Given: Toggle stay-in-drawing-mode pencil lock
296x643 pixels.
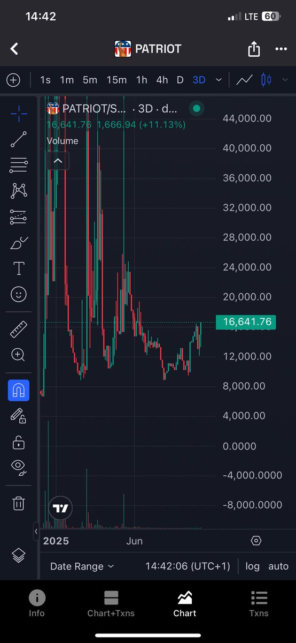Looking at the screenshot, I should [19, 416].
